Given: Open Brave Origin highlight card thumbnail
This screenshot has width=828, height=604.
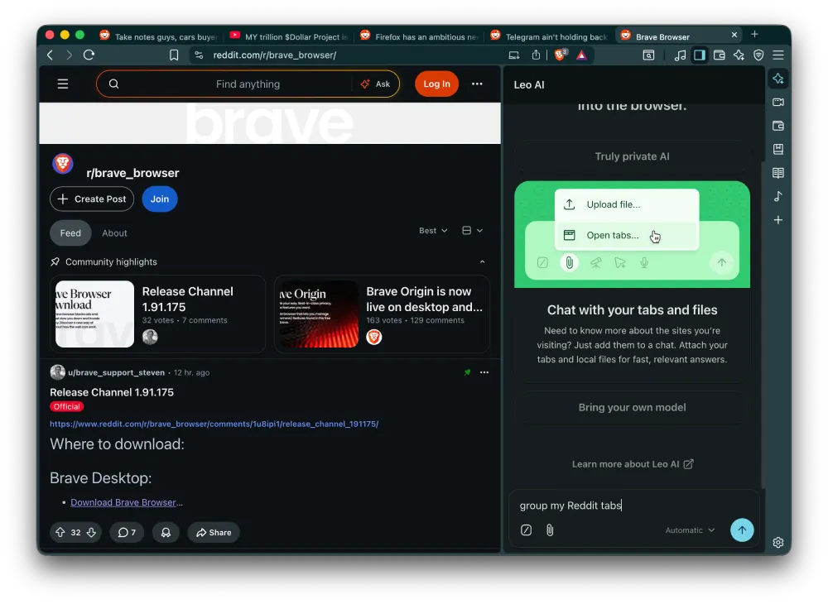Looking at the screenshot, I should (x=319, y=314).
